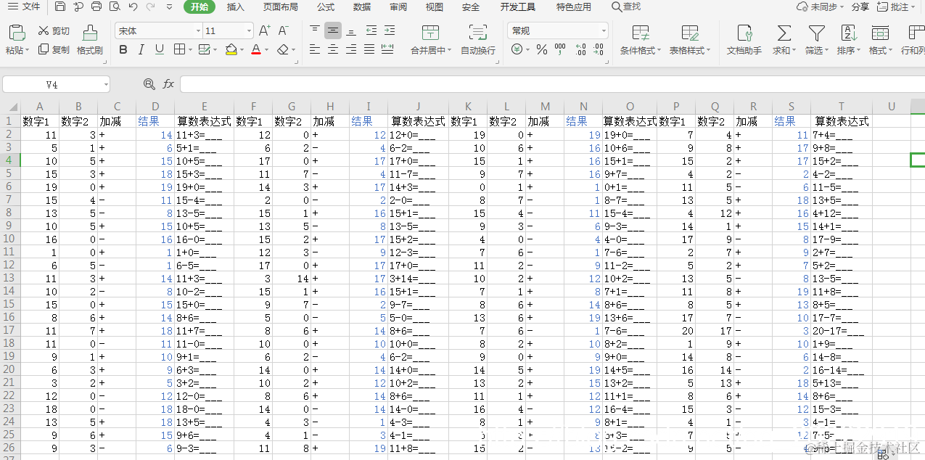Click the Paste icon

coord(17,33)
